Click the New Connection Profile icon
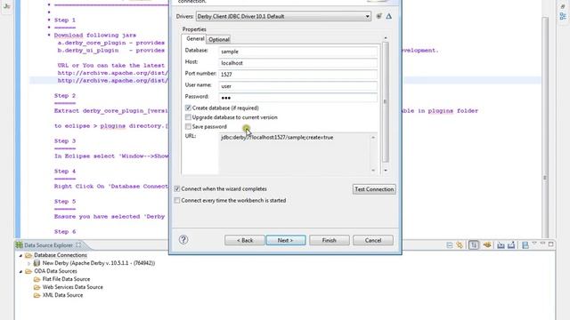The width and height of the screenshot is (570, 320). [x=487, y=245]
